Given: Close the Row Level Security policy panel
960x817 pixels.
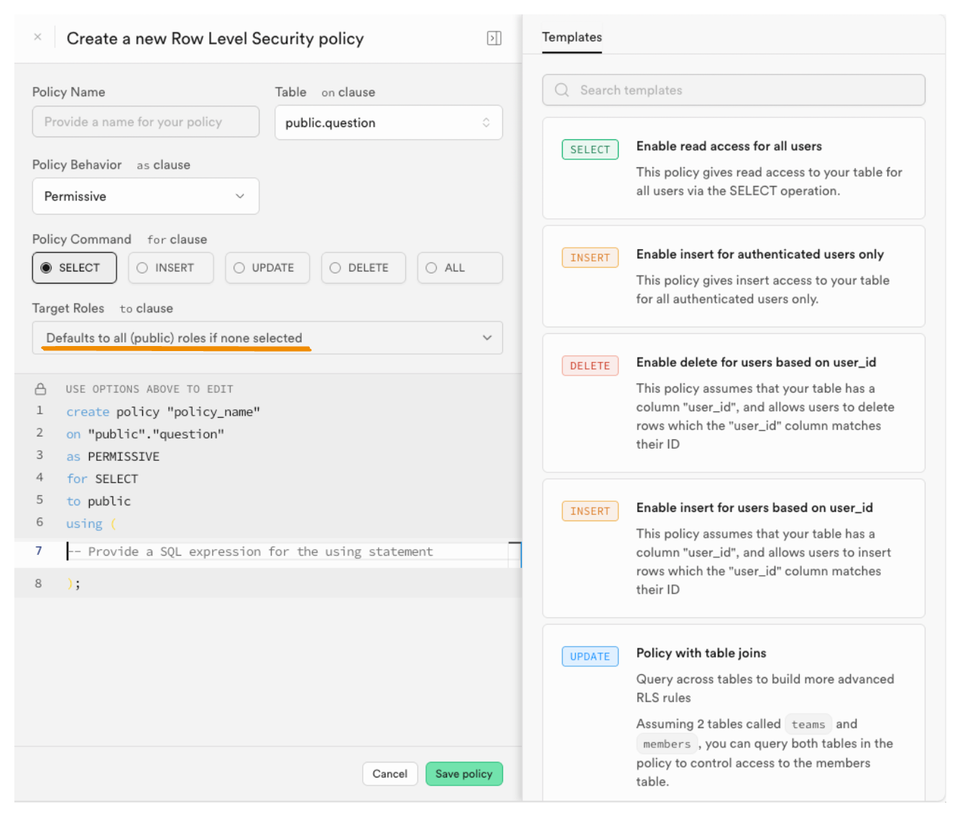Looking at the screenshot, I should pos(37,37).
